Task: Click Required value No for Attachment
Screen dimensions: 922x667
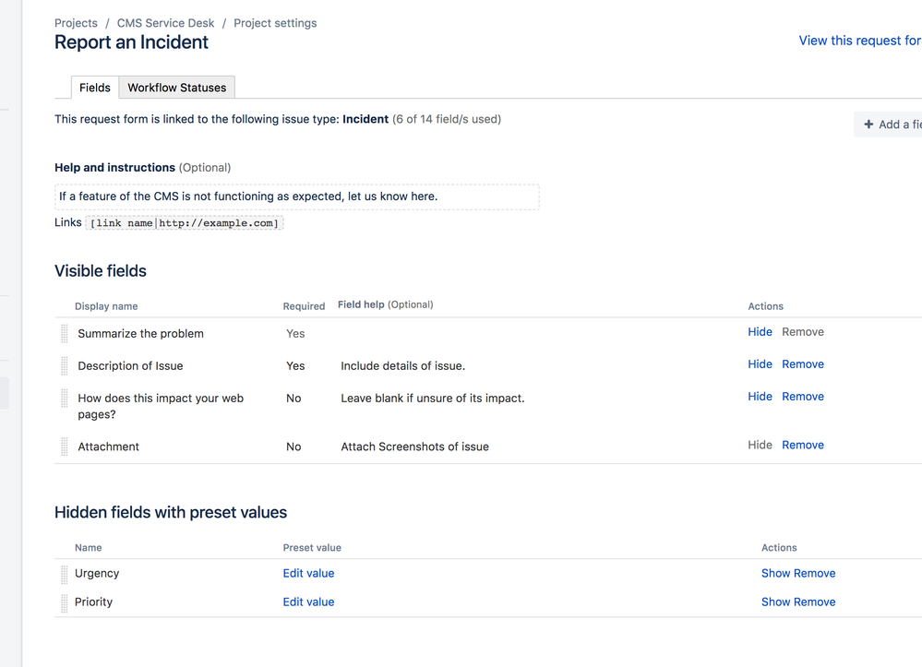Action: (x=293, y=447)
